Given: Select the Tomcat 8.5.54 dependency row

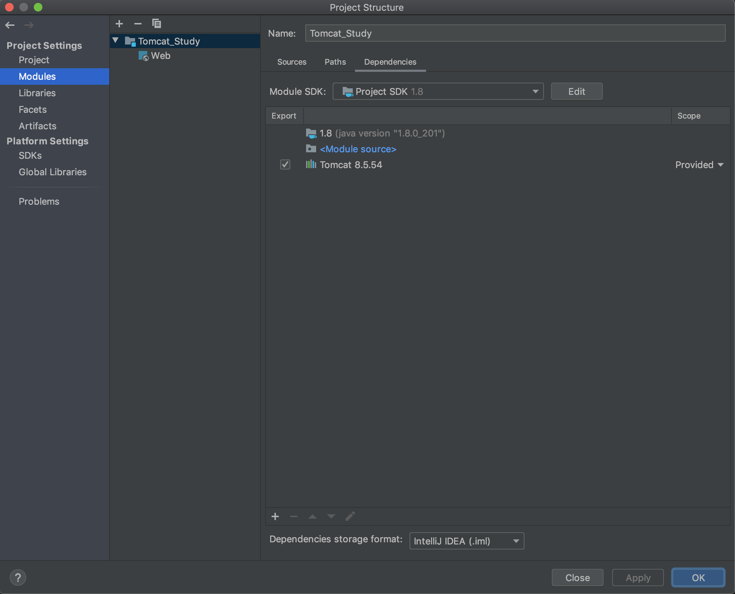Looking at the screenshot, I should pyautogui.click(x=498, y=164).
